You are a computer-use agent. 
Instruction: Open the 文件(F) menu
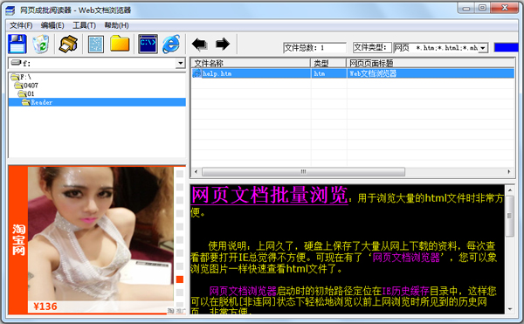[21, 25]
